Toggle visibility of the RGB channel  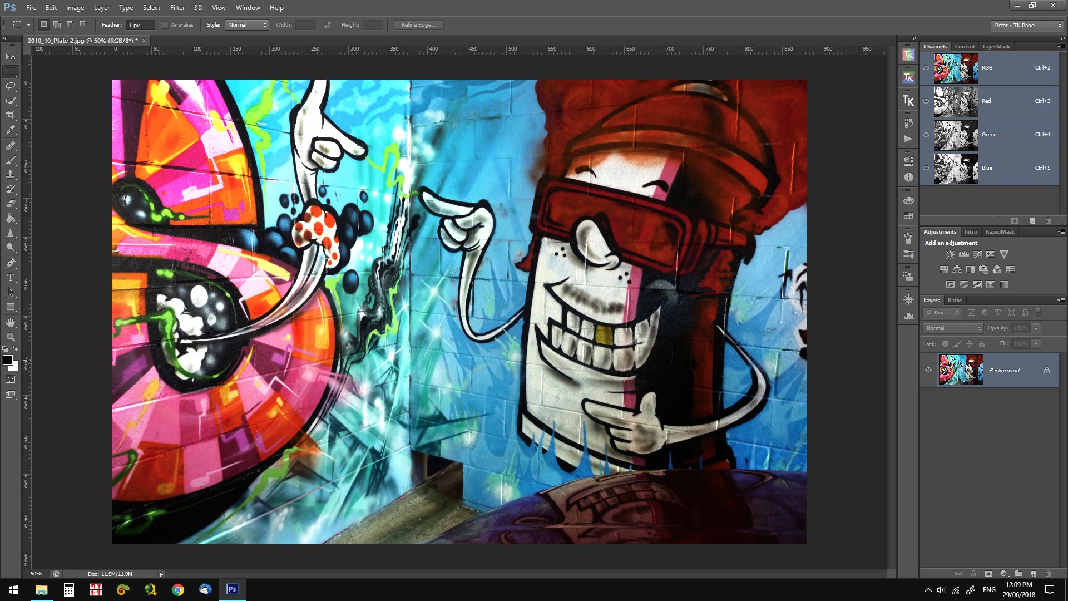(926, 68)
